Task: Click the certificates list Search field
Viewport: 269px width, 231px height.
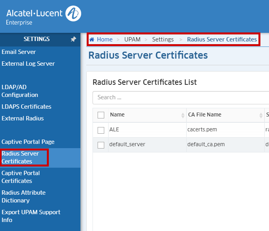Action: [x=180, y=97]
